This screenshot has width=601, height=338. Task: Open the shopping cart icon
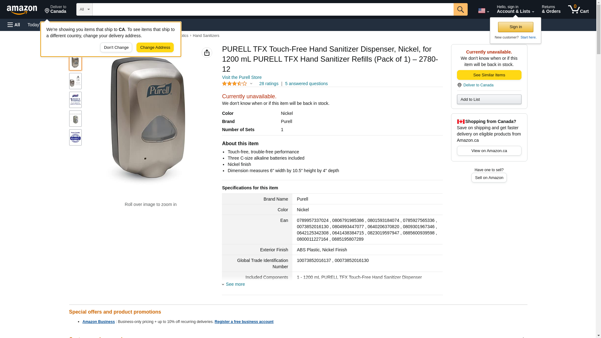[x=578, y=9]
